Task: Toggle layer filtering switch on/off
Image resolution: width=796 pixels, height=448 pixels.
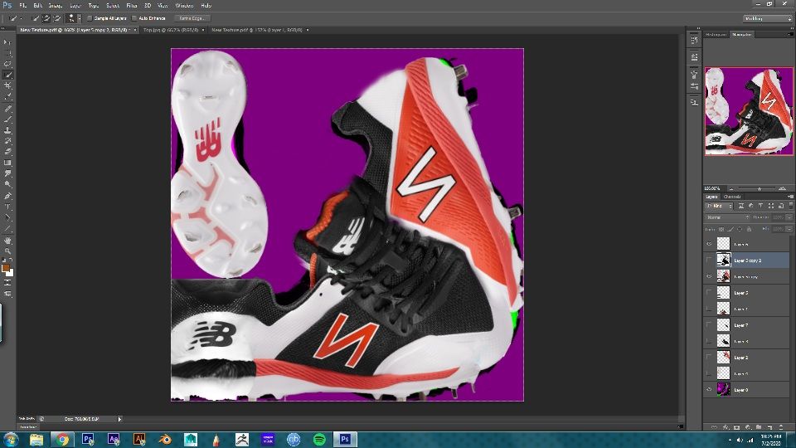Action: [x=791, y=206]
